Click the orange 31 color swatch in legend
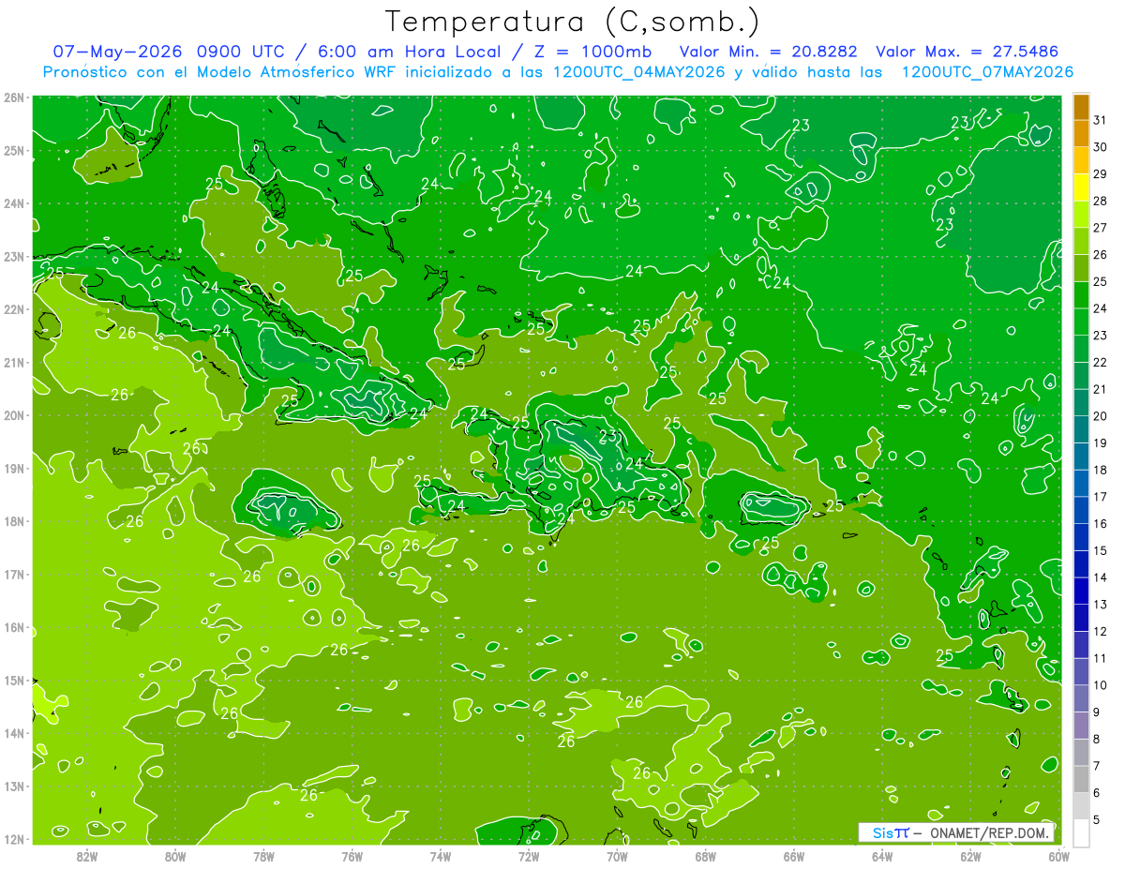 1081,107
